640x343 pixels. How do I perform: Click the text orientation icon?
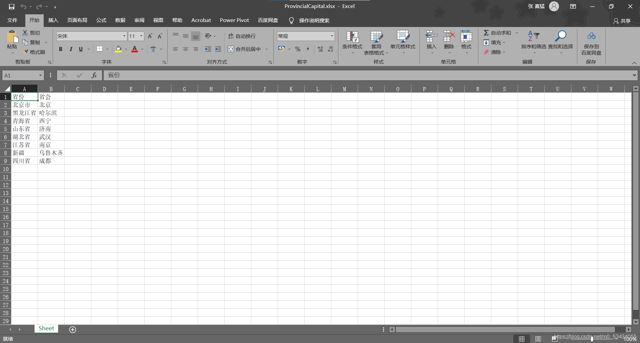click(x=208, y=36)
